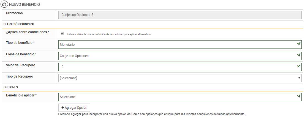Viewport: 305px width, 120px height.
Task: Click the Opciones section header
Action: (x=11, y=87)
